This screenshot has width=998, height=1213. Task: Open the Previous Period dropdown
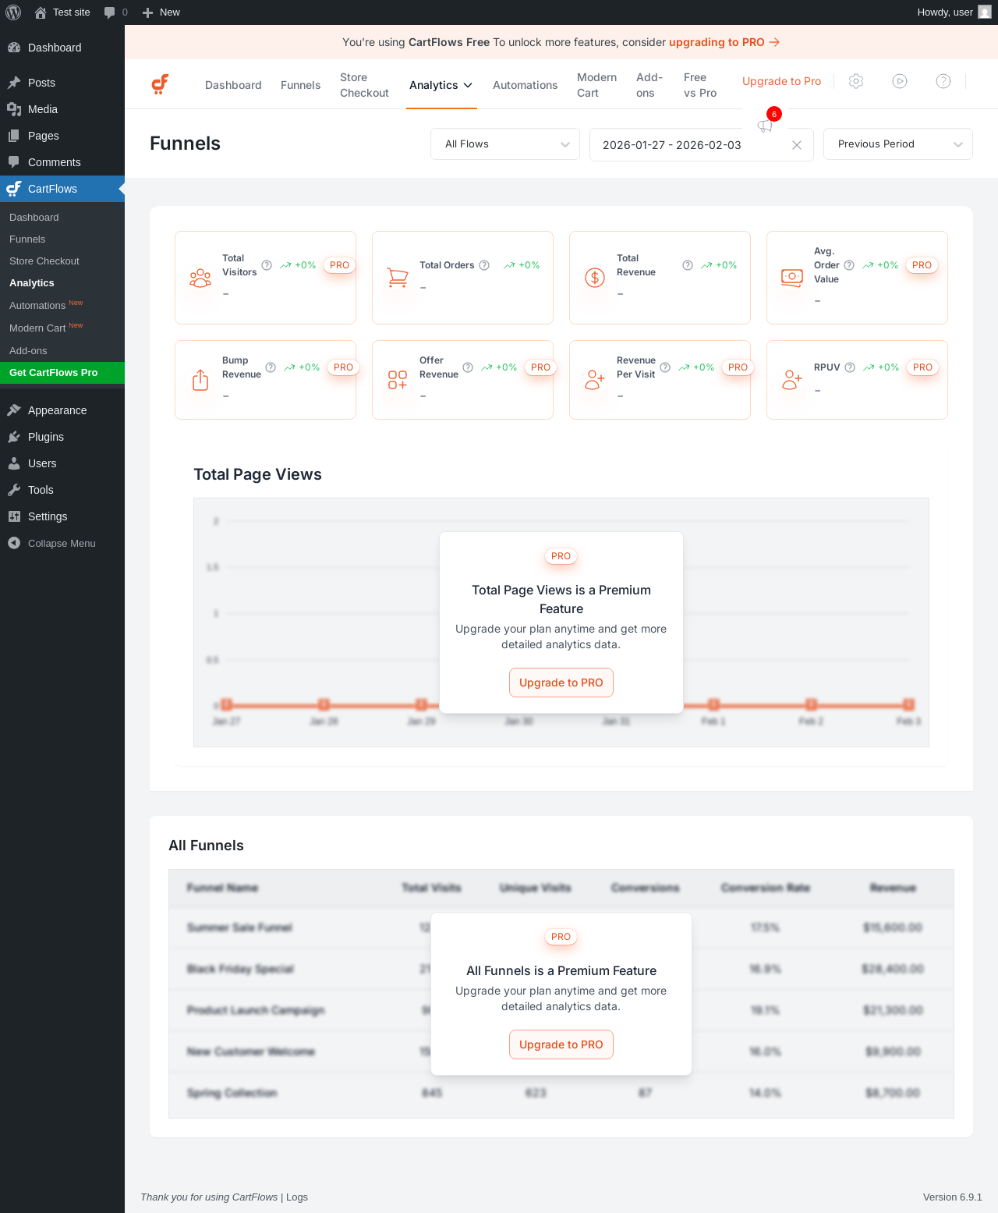point(898,144)
